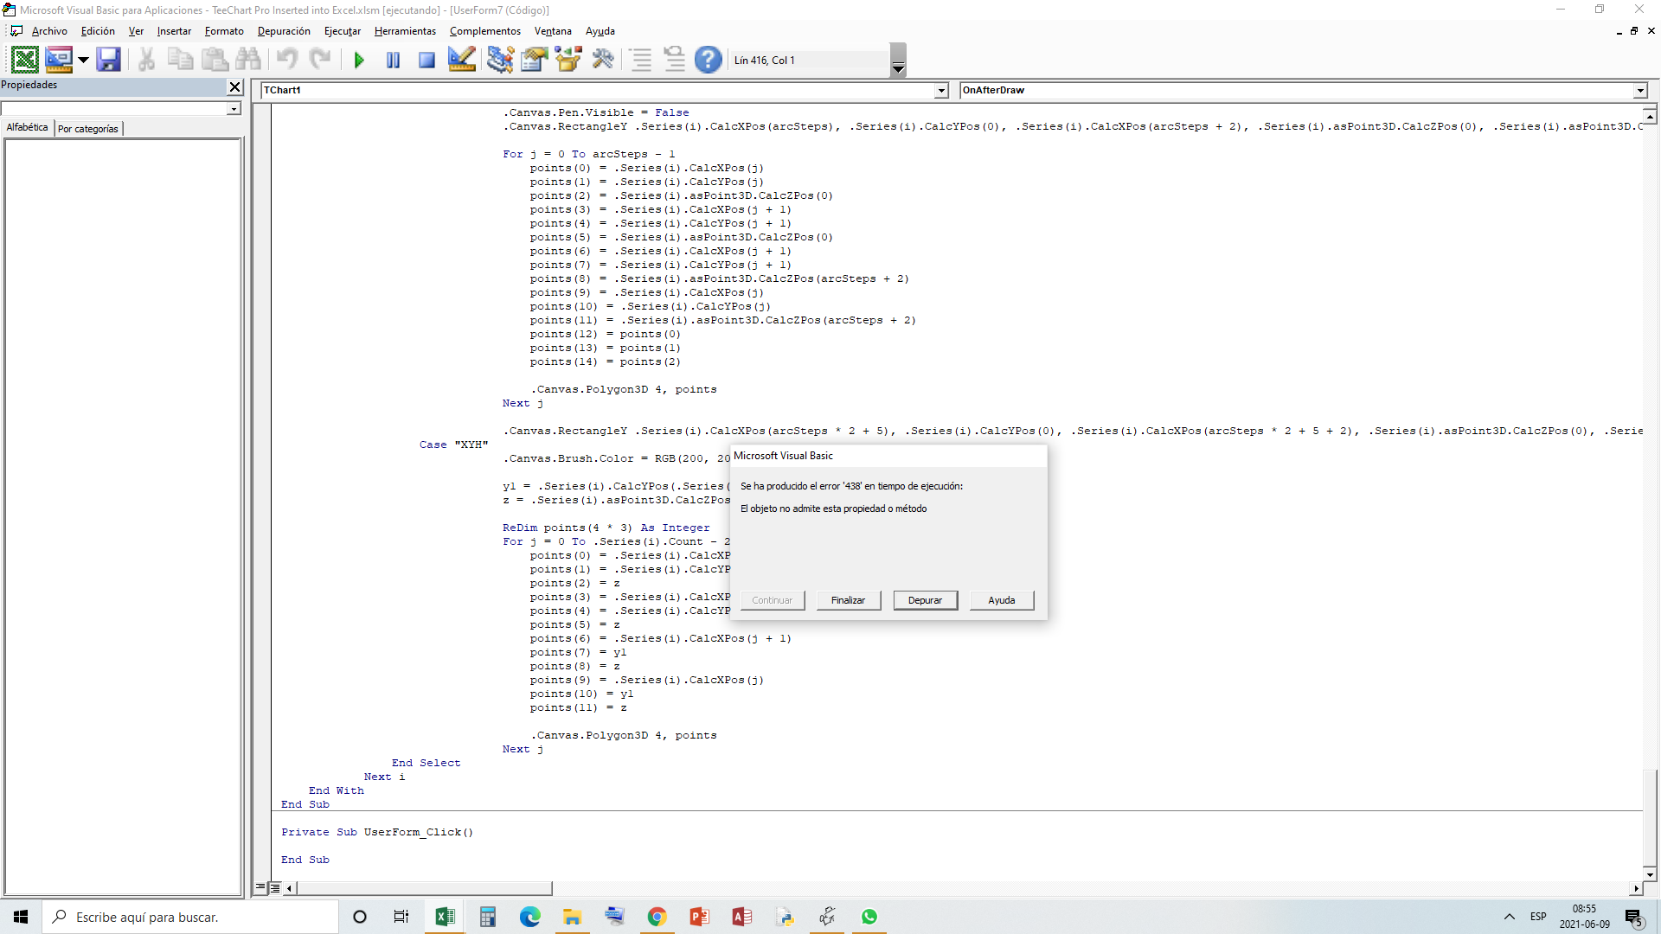Save the project with the floppy disk icon

click(109, 60)
